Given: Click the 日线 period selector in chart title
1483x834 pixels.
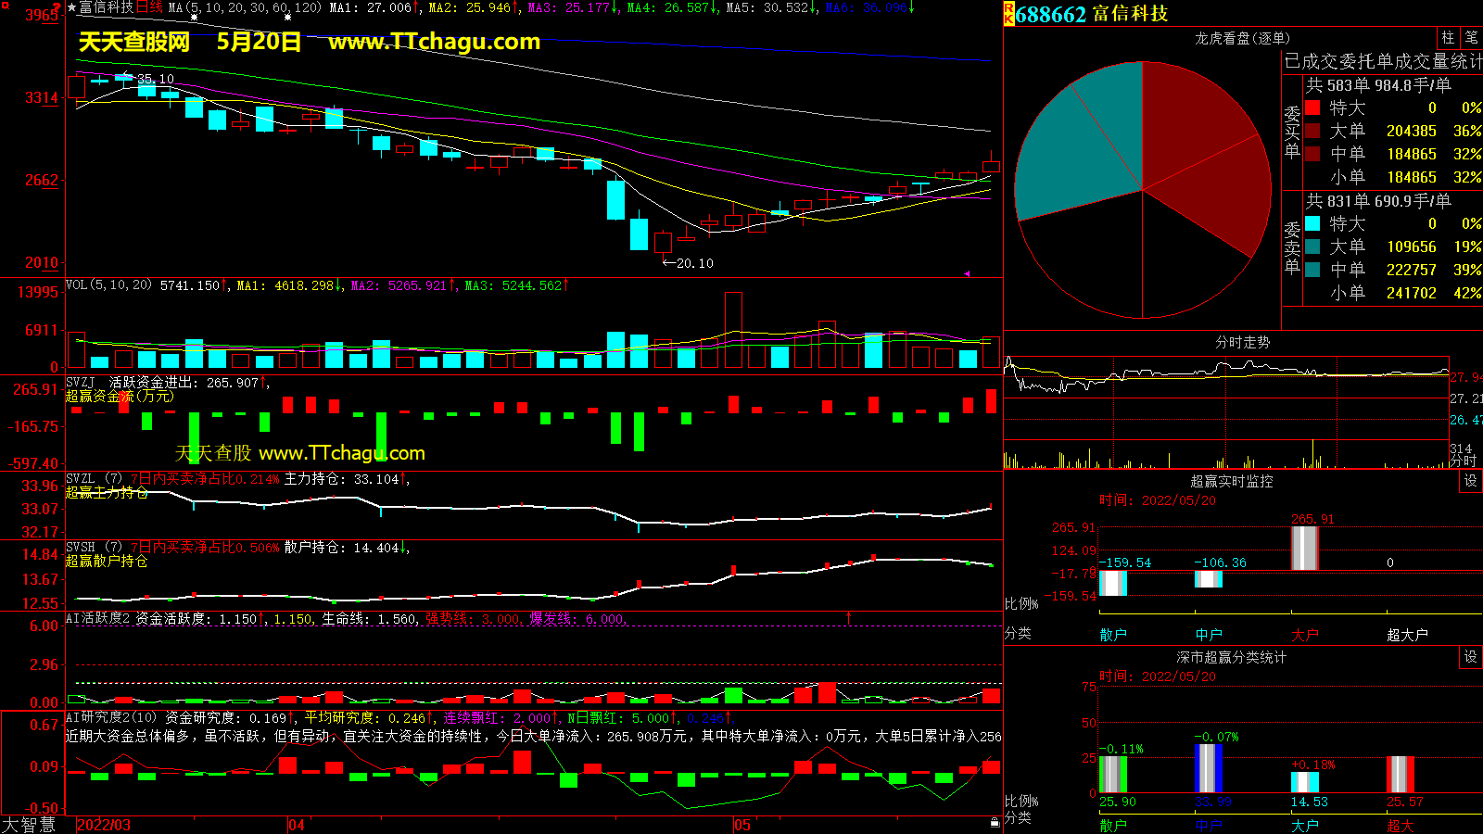Looking at the screenshot, I should pos(149,7).
